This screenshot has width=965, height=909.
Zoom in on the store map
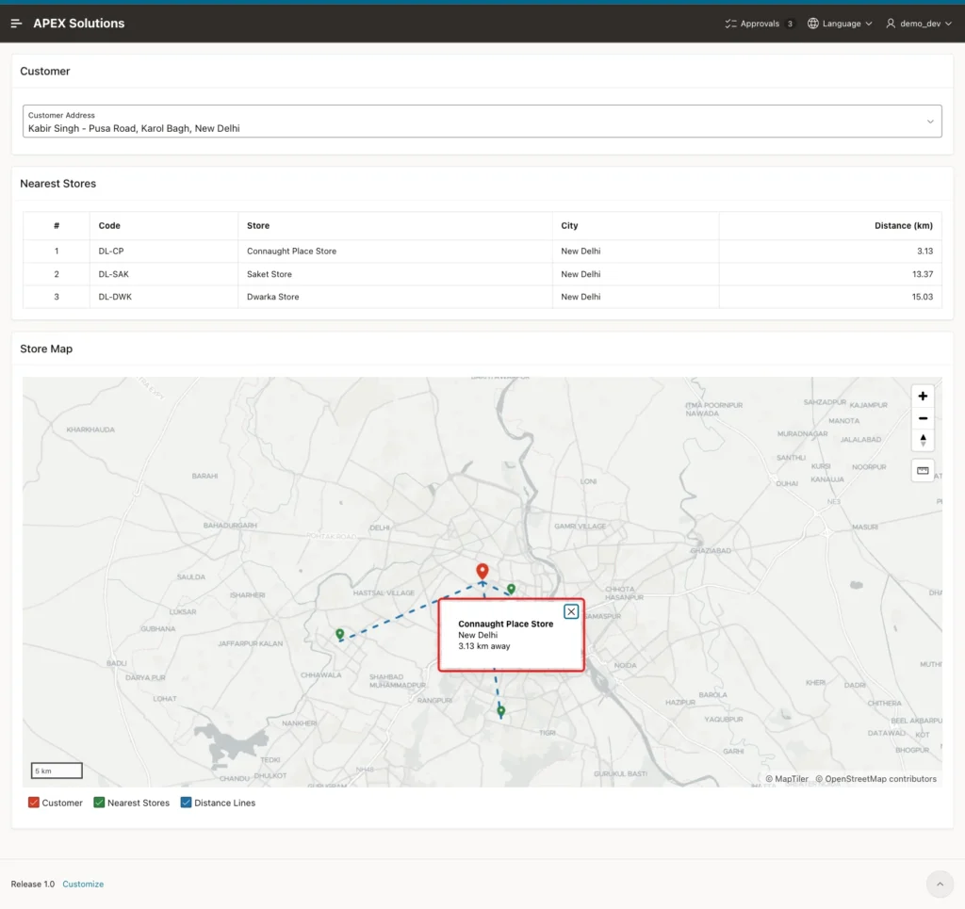click(x=923, y=396)
